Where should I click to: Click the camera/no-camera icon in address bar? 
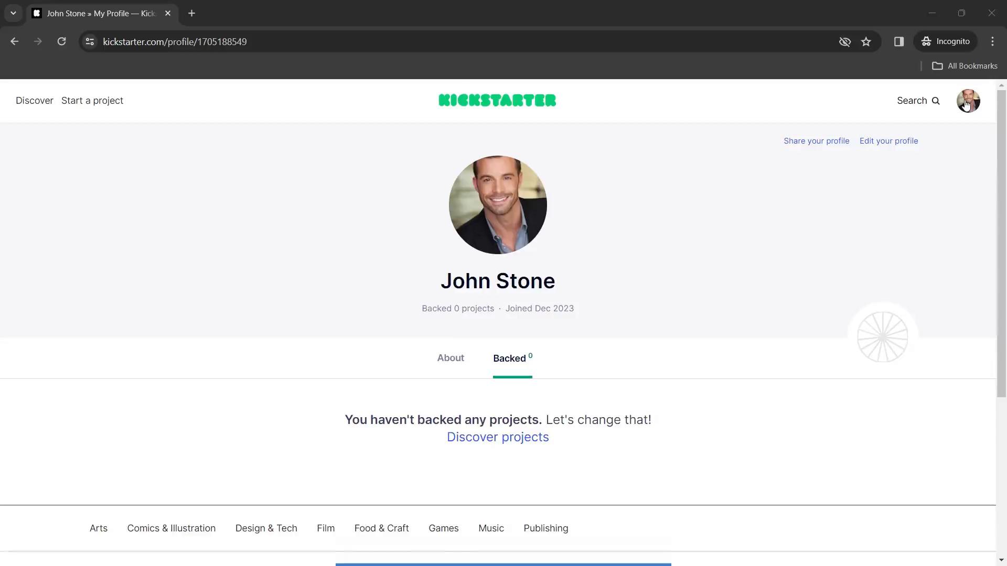844,41
